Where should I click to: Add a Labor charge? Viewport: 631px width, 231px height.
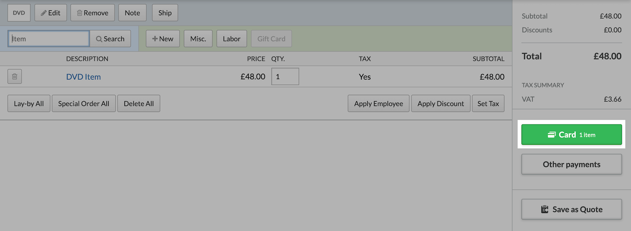tap(232, 39)
